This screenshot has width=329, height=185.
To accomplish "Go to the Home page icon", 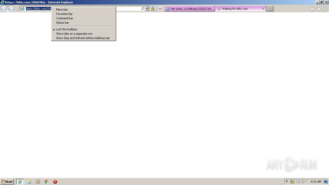I will tap(312, 9).
